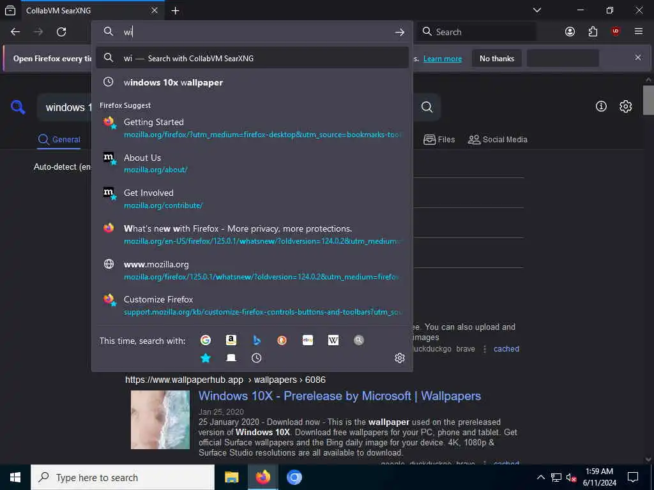Click the Go arrow in address bar
Screen dimensions: 654x490
pyautogui.click(x=400, y=32)
